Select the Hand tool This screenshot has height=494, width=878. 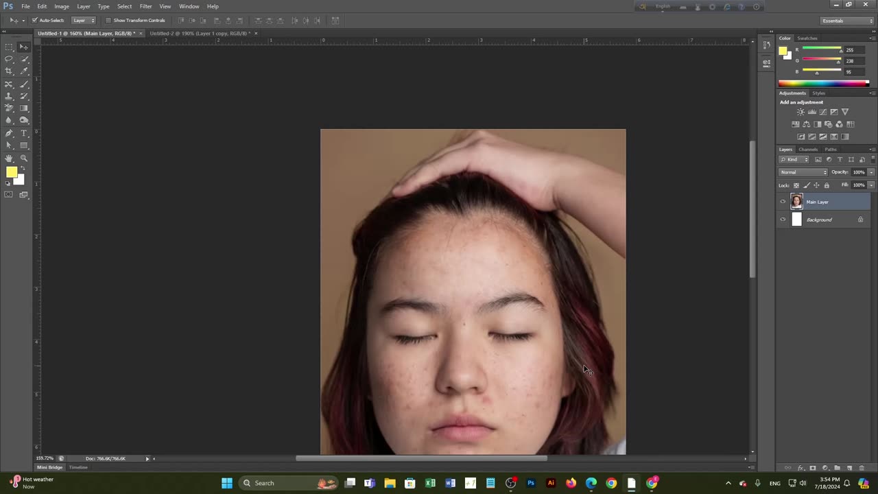tap(9, 158)
